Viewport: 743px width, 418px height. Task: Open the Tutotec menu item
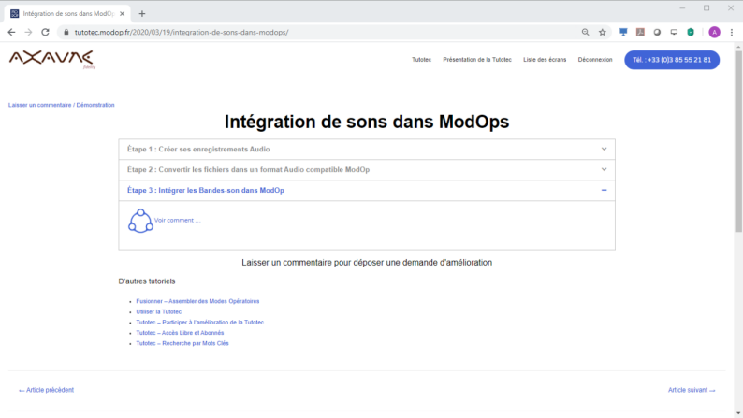click(421, 60)
